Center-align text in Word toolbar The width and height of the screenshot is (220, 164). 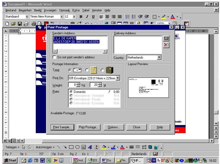(107, 17)
